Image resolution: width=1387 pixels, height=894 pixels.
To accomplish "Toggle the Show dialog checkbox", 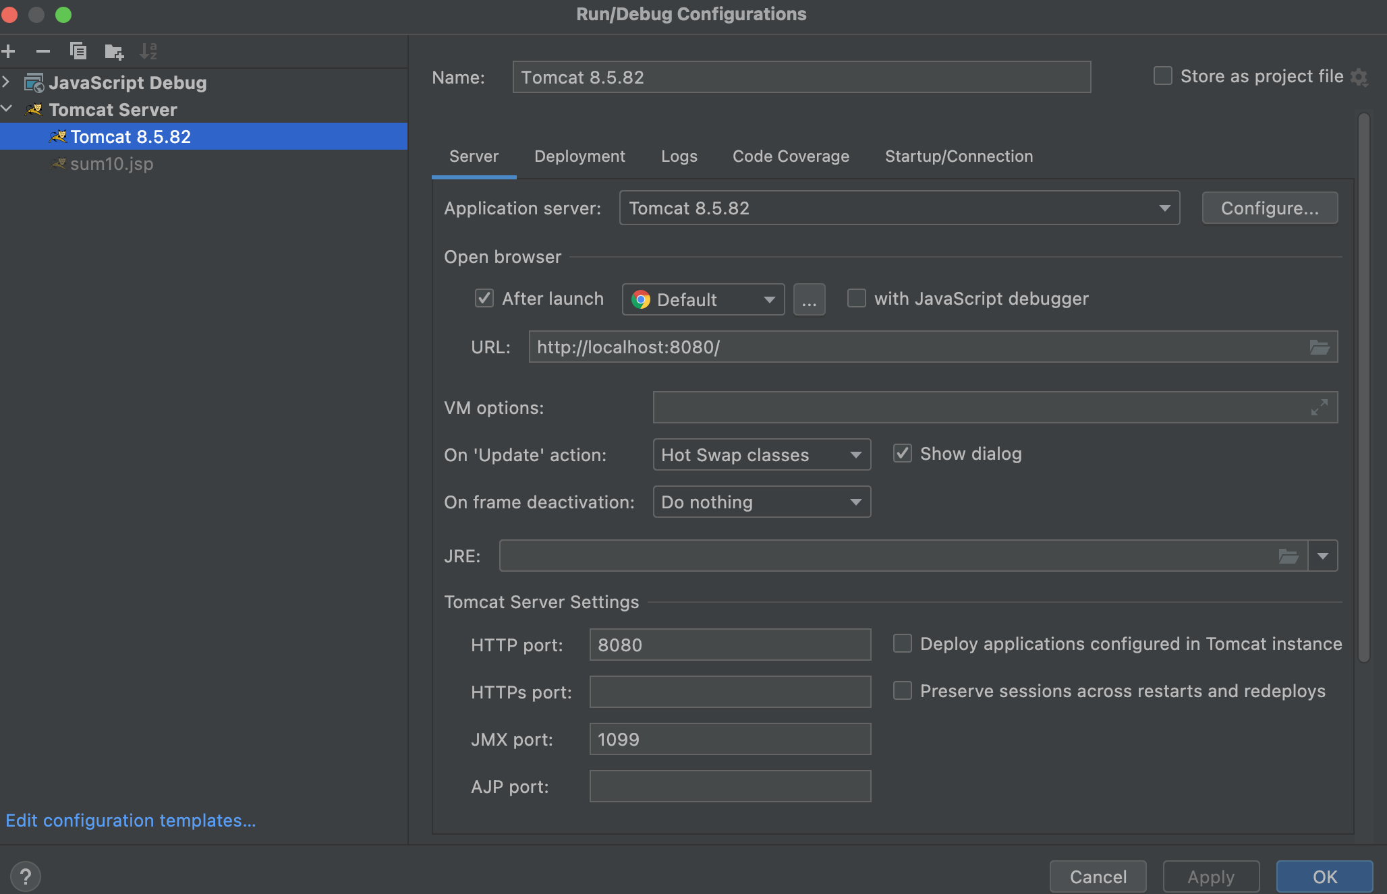I will [x=903, y=453].
